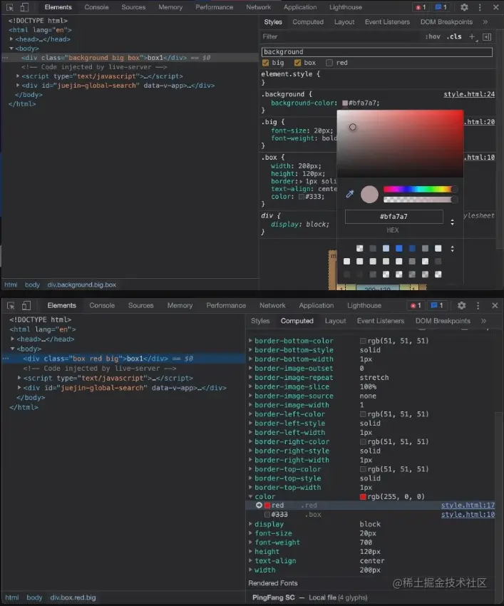Toggle the big class checkbox
The width and height of the screenshot is (504, 606).
[265, 63]
